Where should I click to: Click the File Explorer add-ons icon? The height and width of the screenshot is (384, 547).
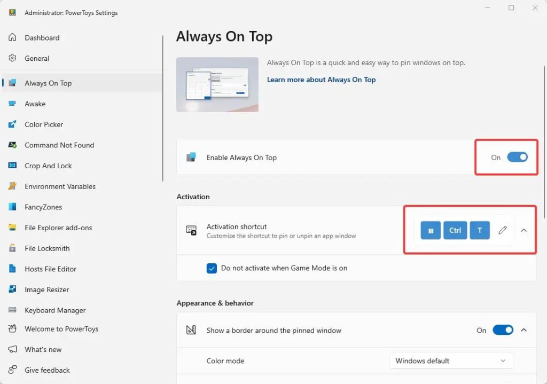[x=12, y=228]
